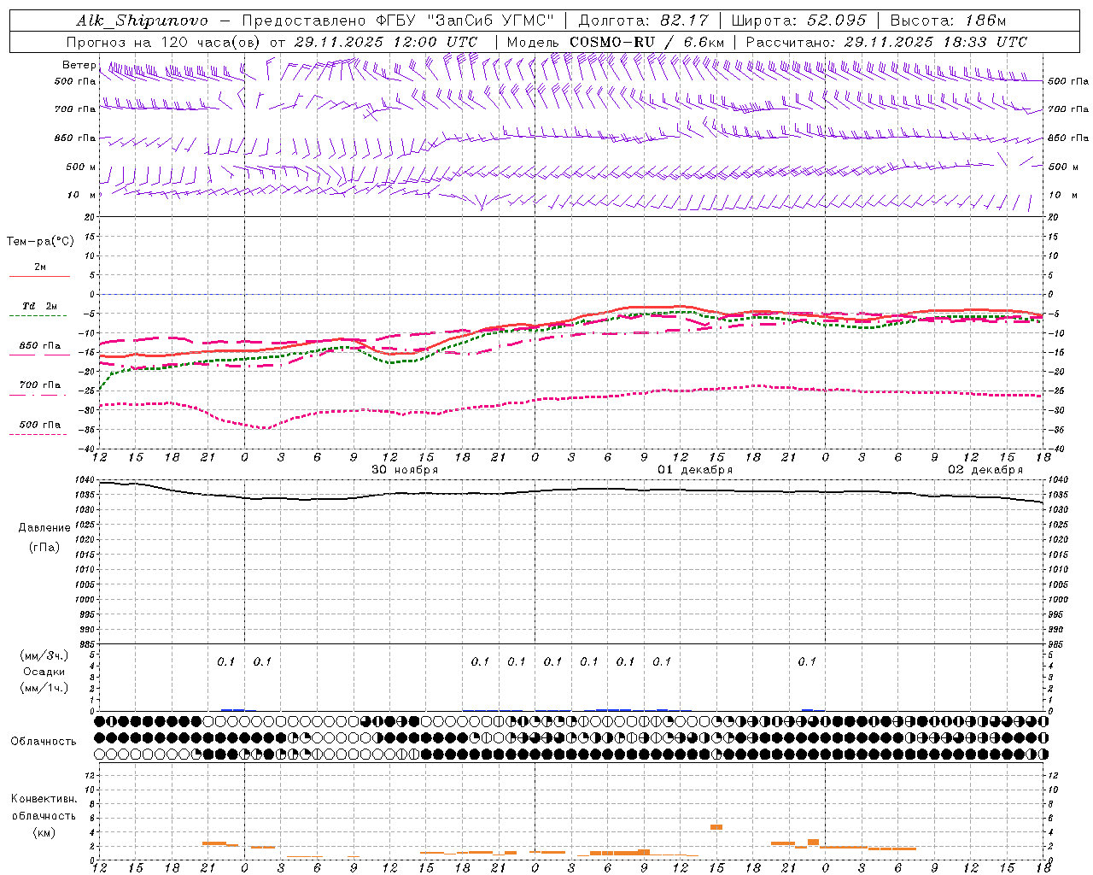The height and width of the screenshot is (875, 1093).
Task: Click the Ветер panel label
Action: pos(79,65)
